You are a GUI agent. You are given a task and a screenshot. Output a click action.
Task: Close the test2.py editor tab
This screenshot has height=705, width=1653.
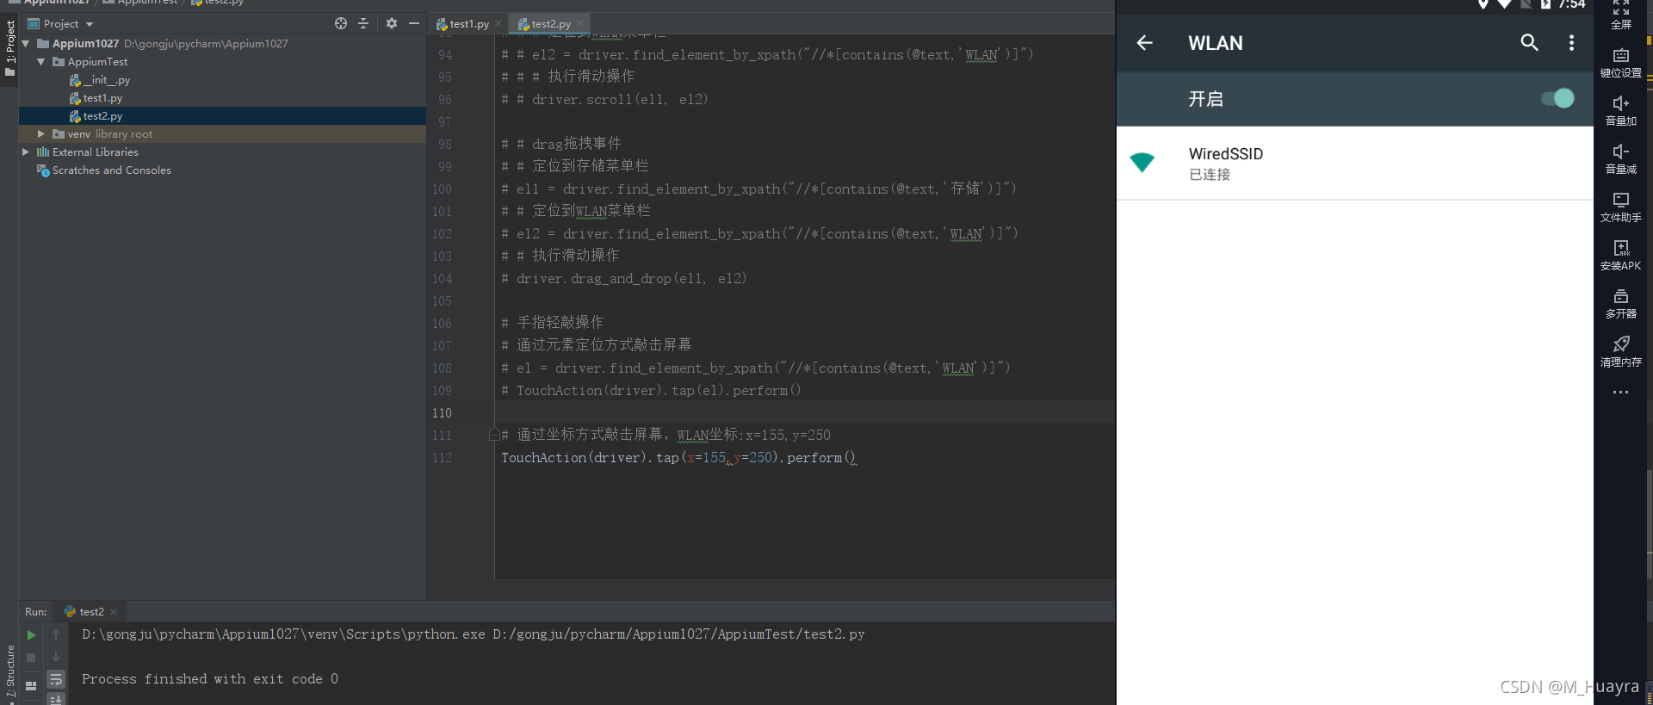[x=580, y=24]
